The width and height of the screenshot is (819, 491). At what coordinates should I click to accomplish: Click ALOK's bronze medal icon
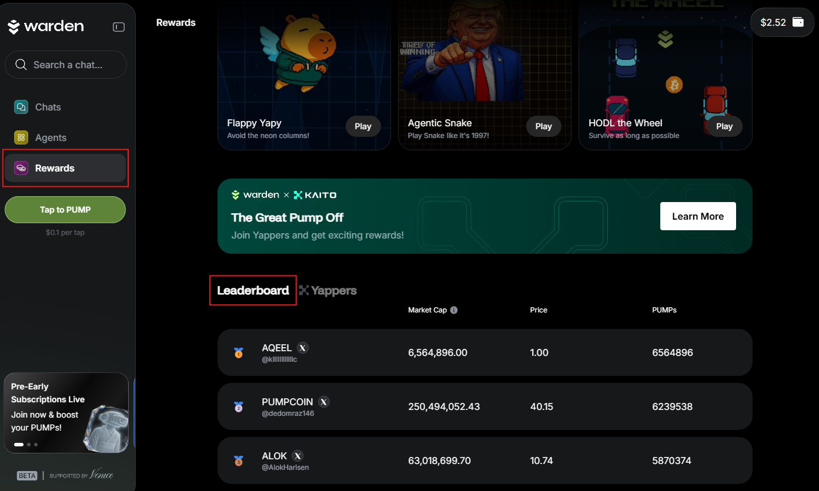(238, 460)
